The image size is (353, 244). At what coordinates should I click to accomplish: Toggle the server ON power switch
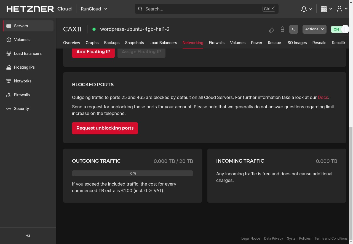pos(340,29)
